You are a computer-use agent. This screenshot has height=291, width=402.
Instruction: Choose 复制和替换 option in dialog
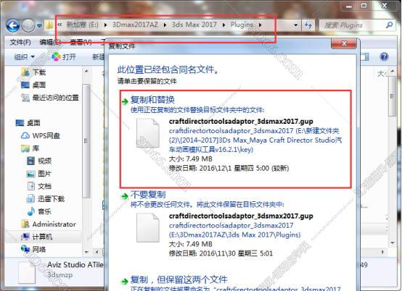click(236, 139)
